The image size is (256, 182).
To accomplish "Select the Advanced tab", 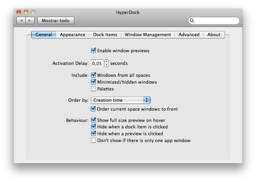I will point(189,35).
